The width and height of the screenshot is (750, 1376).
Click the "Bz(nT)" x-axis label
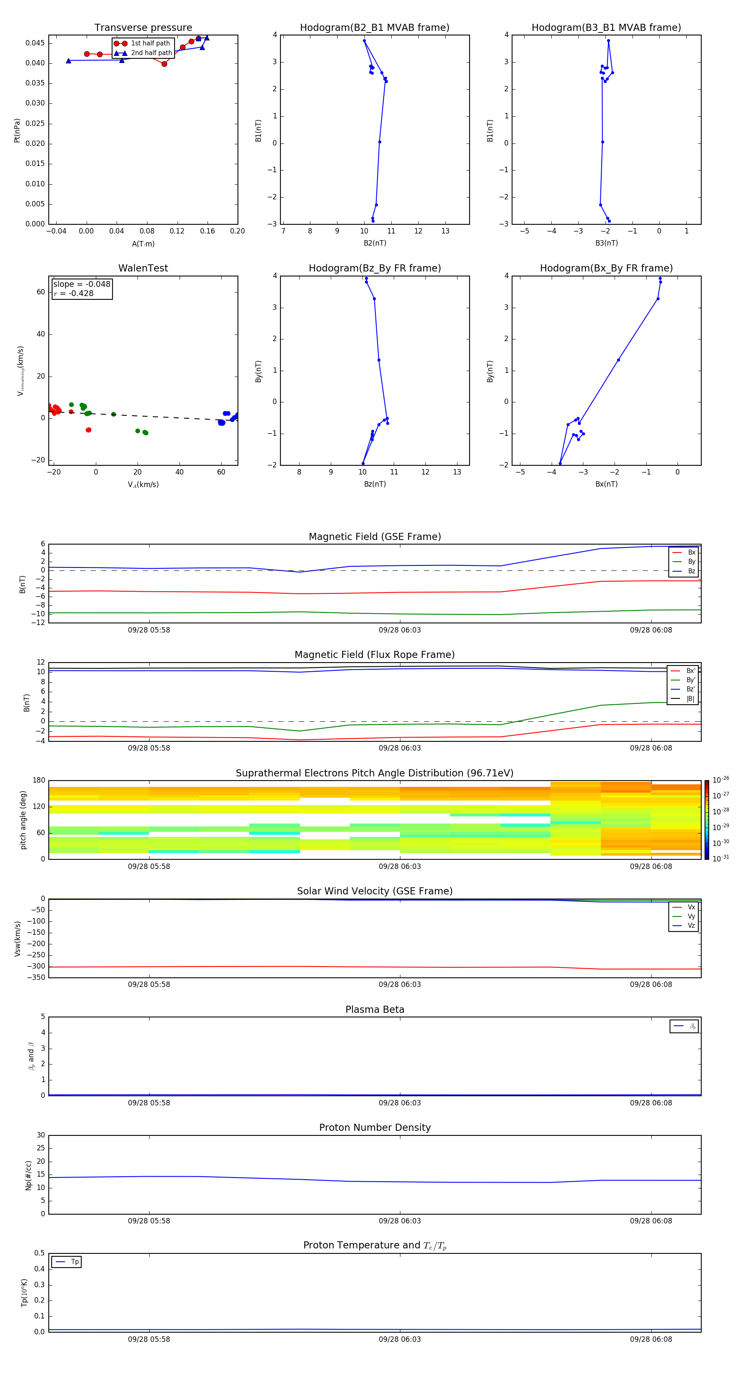coord(375,484)
